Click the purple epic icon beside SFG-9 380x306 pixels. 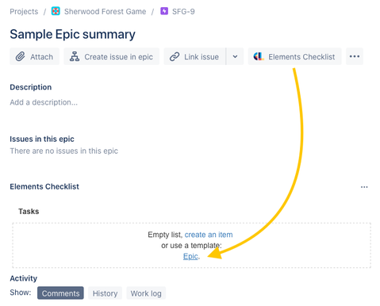point(164,11)
